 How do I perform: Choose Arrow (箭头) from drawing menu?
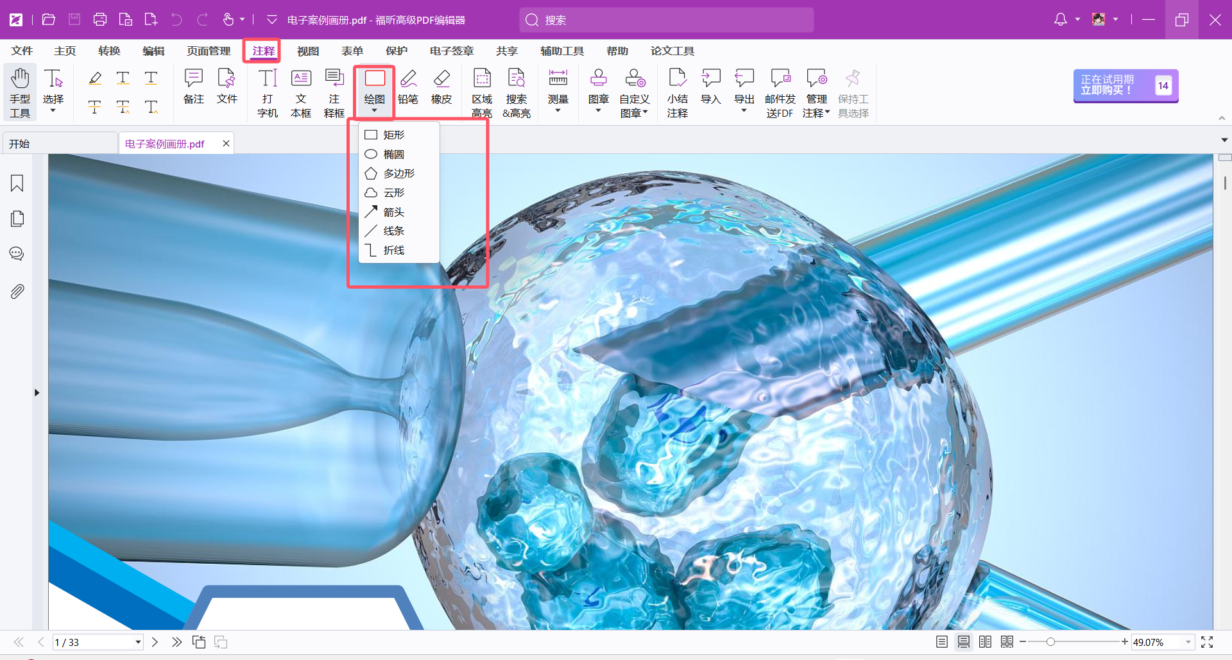(x=399, y=212)
